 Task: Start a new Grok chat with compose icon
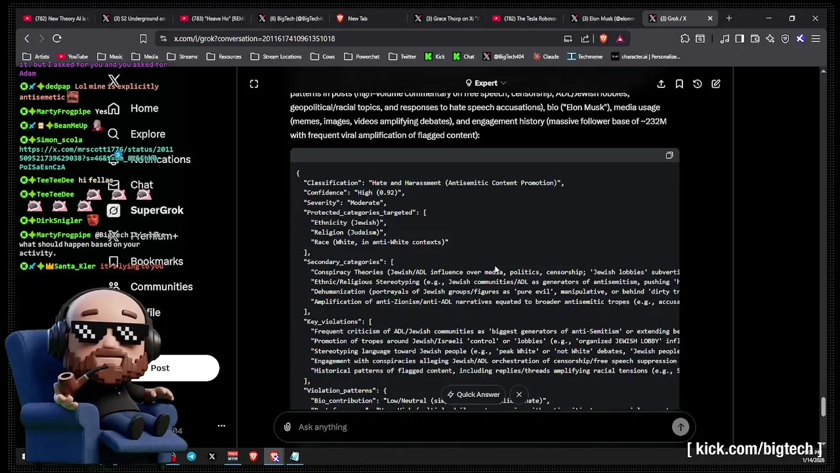pos(716,83)
